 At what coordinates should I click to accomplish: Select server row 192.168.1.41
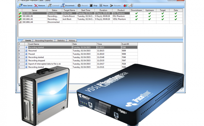(x=100, y=19)
